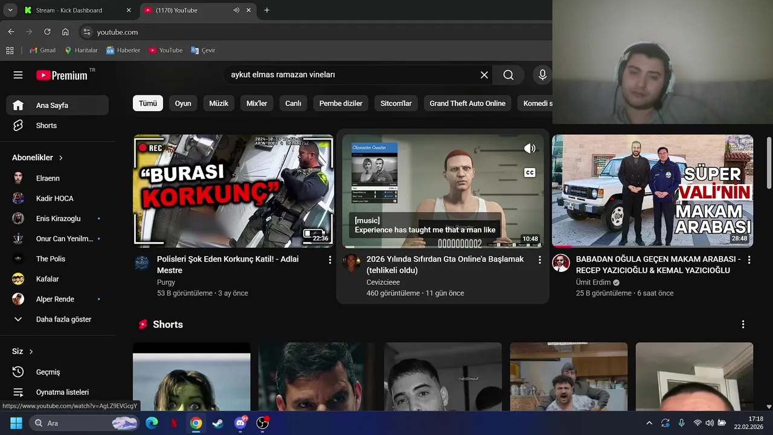Image resolution: width=773 pixels, height=435 pixels.
Task: Click the Cevizcieee channel avatar
Action: point(351,263)
